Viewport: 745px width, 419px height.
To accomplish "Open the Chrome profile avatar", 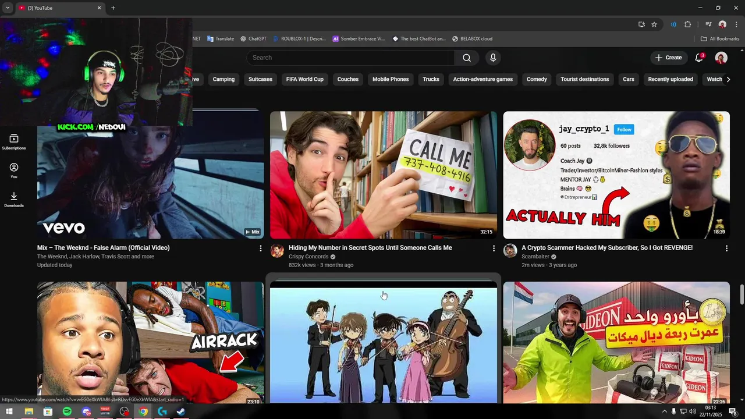I will [x=722, y=24].
